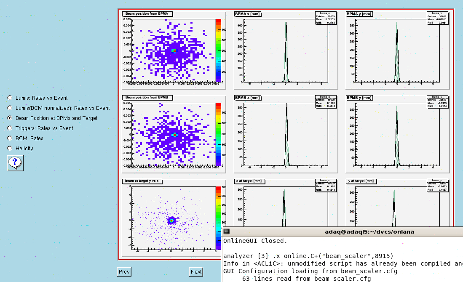Click the bpmb_x statistics box
463x282 pixels.
pos(326,102)
